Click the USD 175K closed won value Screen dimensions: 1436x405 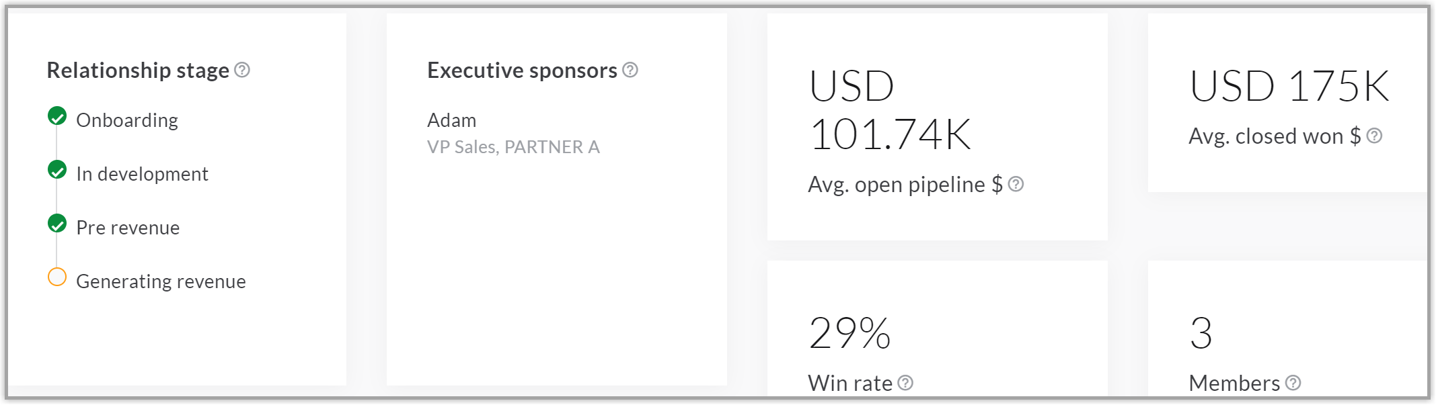click(x=1289, y=86)
